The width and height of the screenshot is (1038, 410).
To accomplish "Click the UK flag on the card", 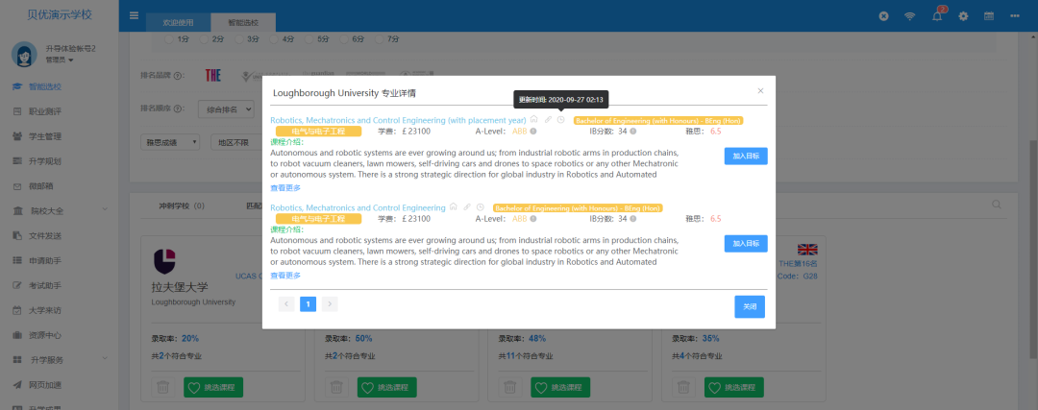I will point(807,250).
